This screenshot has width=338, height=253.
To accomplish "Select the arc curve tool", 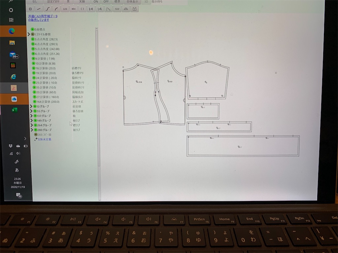I will point(56,9).
